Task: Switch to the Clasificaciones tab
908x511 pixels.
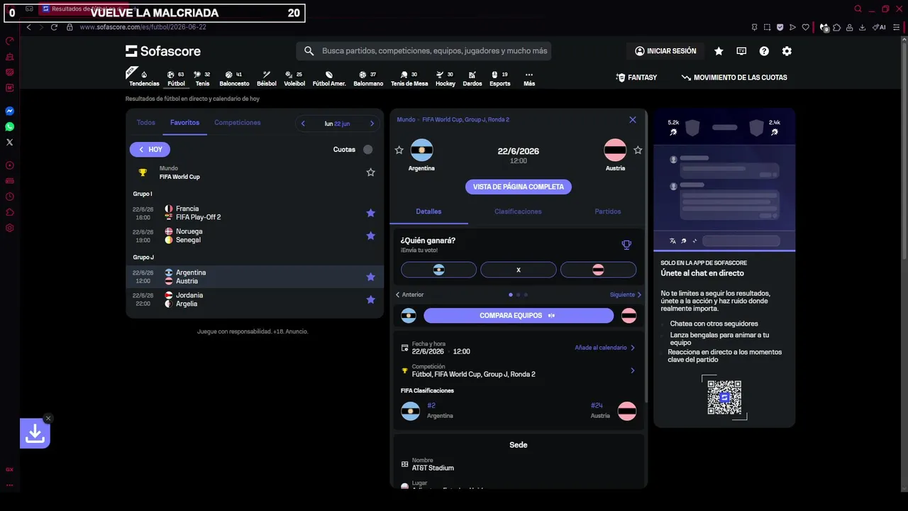Action: click(518, 211)
